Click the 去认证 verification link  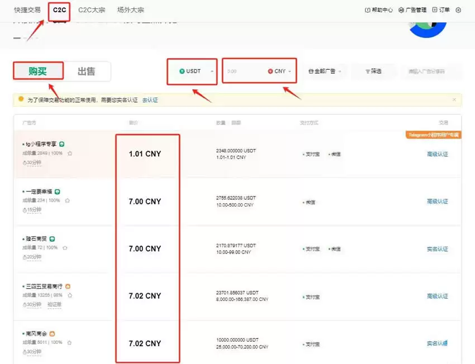click(x=151, y=99)
